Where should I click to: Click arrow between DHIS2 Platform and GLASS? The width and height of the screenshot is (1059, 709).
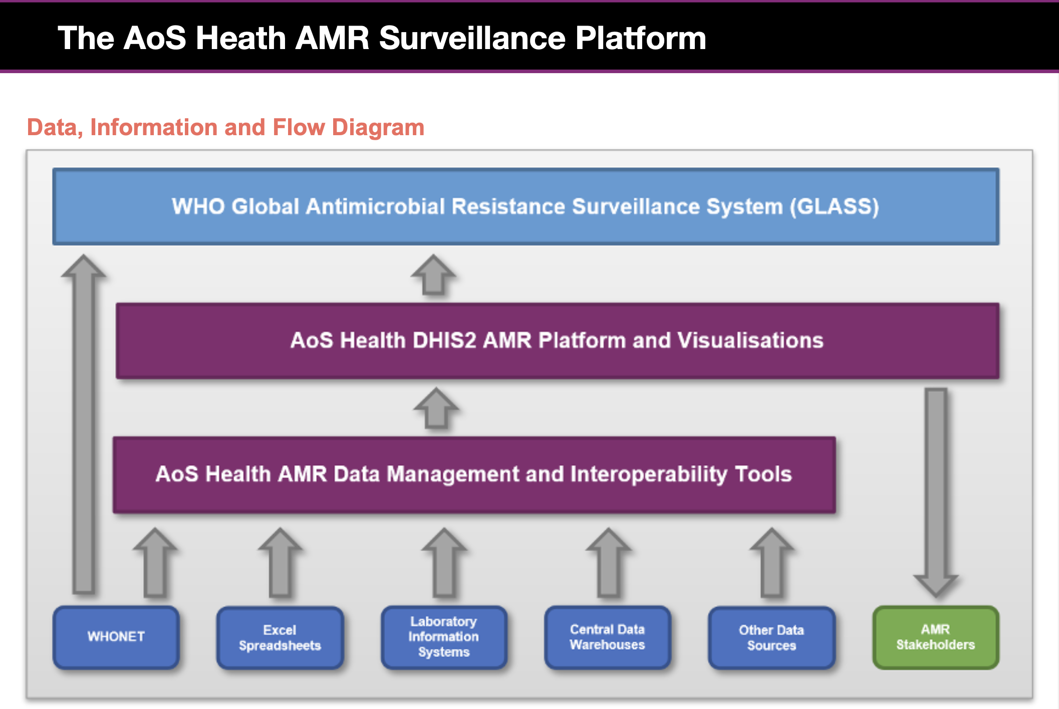click(x=433, y=275)
